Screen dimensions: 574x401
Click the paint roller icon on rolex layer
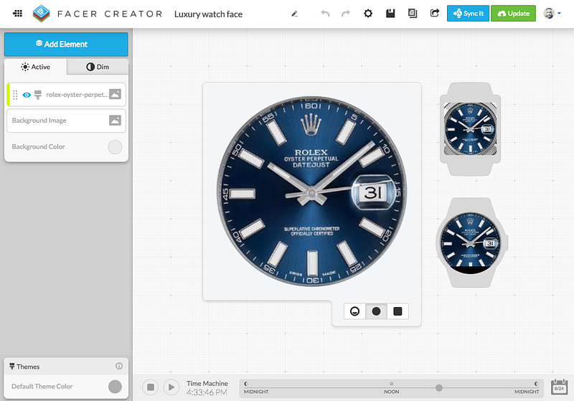coord(38,95)
